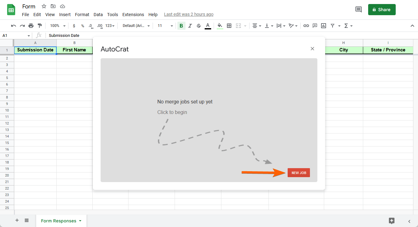This screenshot has height=227, width=418.
Task: Open the borders menu
Action: [229, 26]
